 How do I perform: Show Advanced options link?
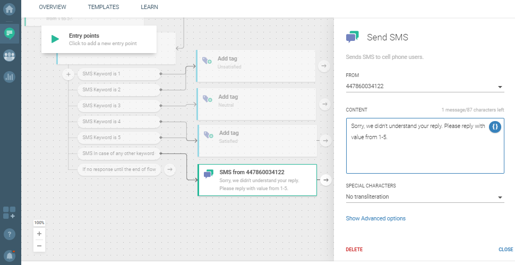[x=375, y=218]
